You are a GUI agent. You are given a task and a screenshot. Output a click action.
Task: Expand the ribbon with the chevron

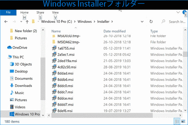click(x=178, y=12)
